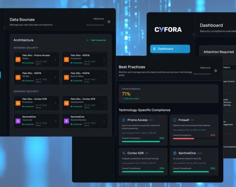Click the NGFW DR Site connector icon
236x187 pixels.
pos(18,77)
